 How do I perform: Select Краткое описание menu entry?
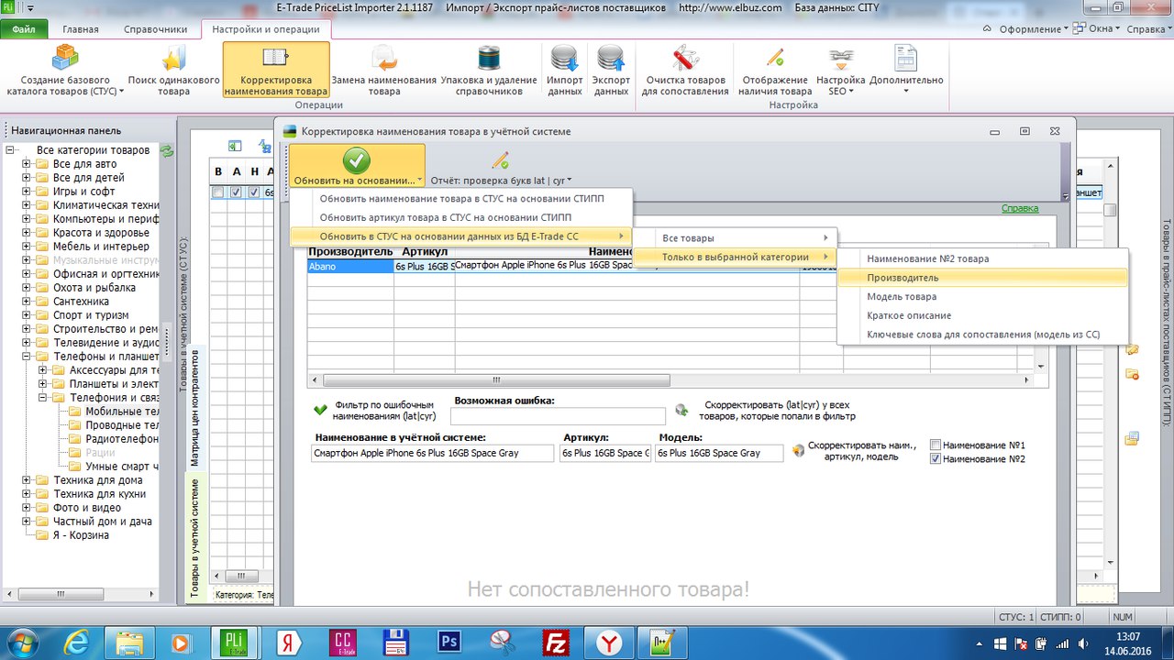click(x=982, y=316)
